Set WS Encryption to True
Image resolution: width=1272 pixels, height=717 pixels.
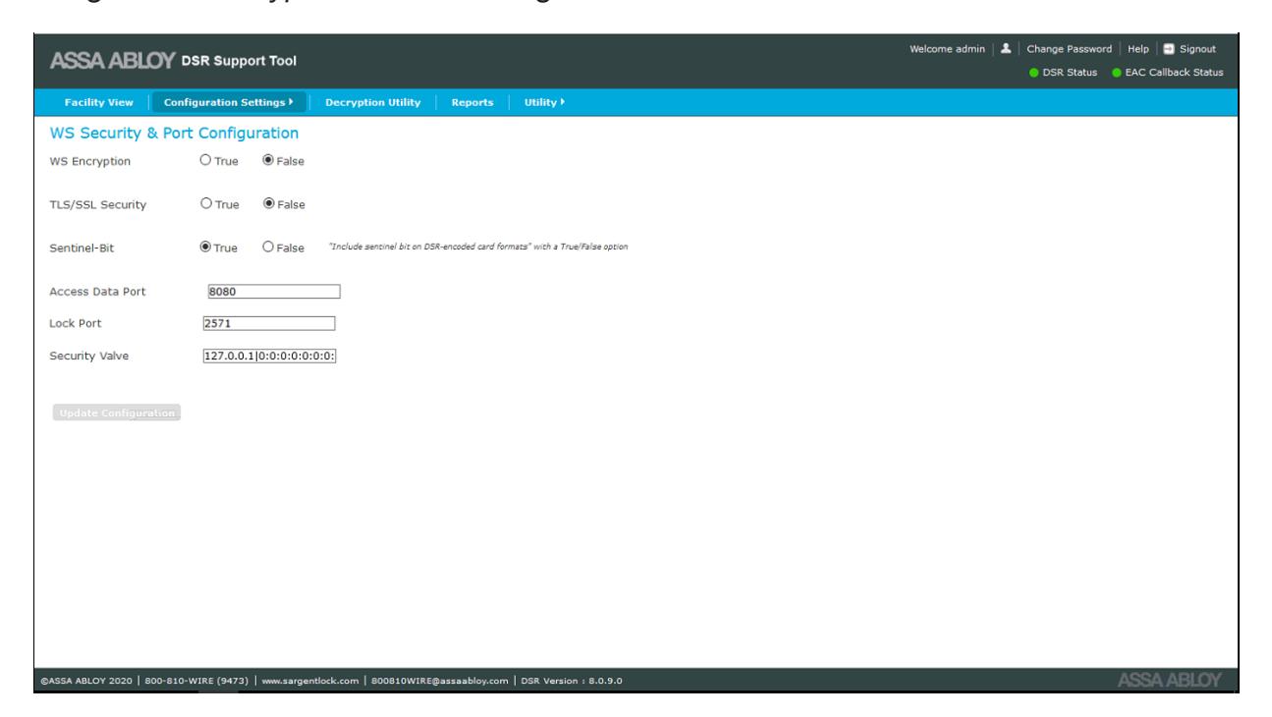(206, 161)
